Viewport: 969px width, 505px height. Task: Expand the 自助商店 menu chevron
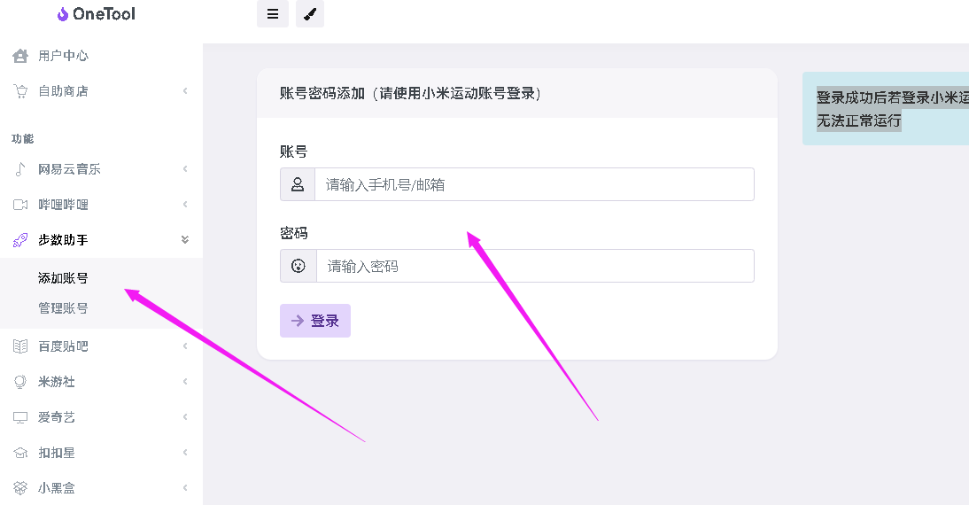point(185,91)
